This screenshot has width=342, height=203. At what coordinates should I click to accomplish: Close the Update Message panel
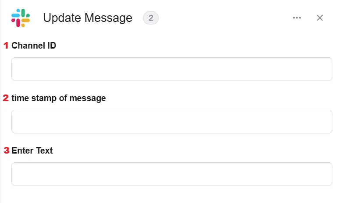pos(320,18)
